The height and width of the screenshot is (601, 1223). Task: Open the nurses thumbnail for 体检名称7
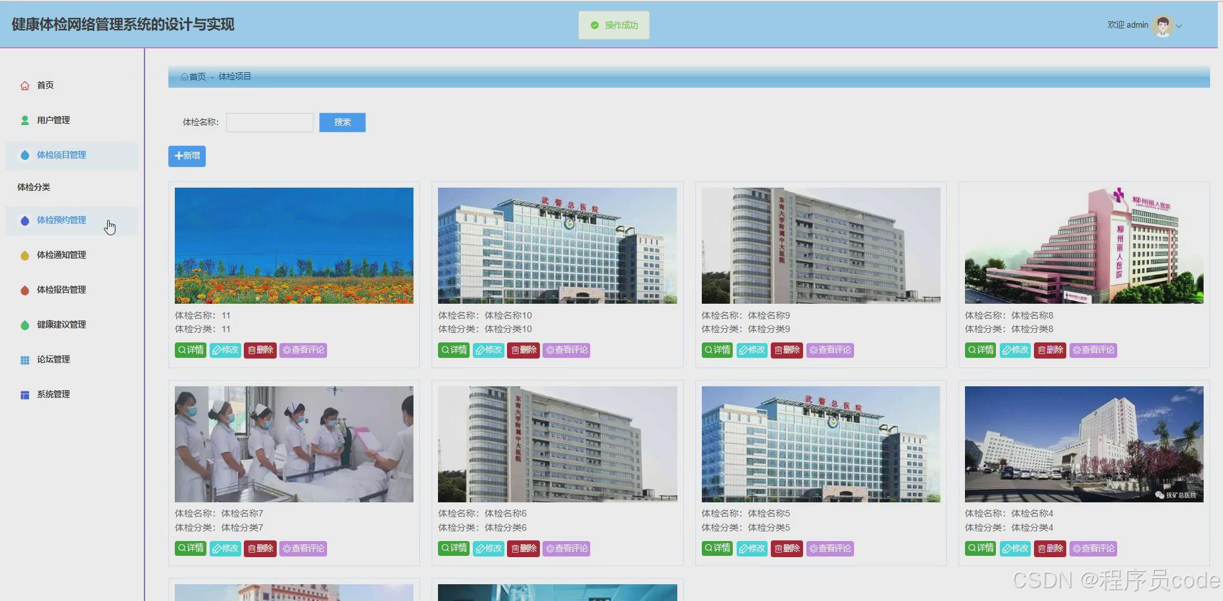294,444
